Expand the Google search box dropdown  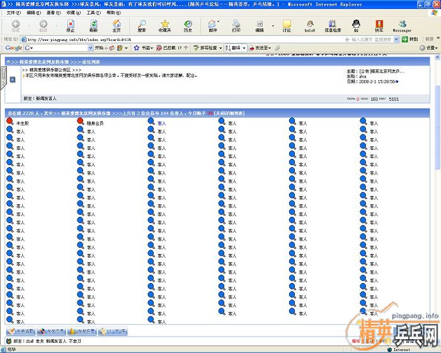(x=90, y=48)
